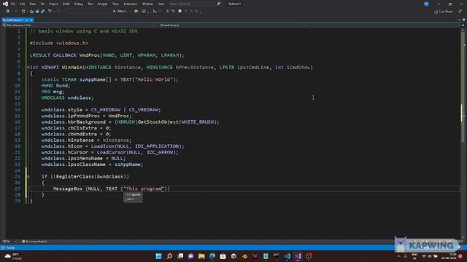This screenshot has height=262, width=467.
Task: Open Blender from the taskbar
Action: point(244,256)
